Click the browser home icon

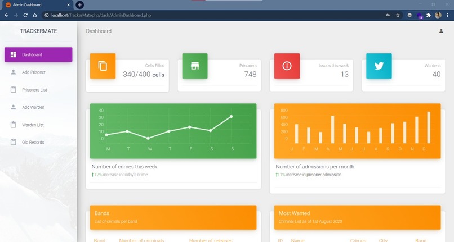pyautogui.click(x=35, y=15)
